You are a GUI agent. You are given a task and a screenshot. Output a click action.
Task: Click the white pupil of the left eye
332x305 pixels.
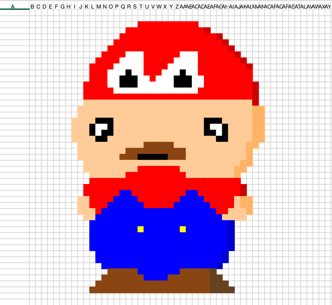[101, 130]
